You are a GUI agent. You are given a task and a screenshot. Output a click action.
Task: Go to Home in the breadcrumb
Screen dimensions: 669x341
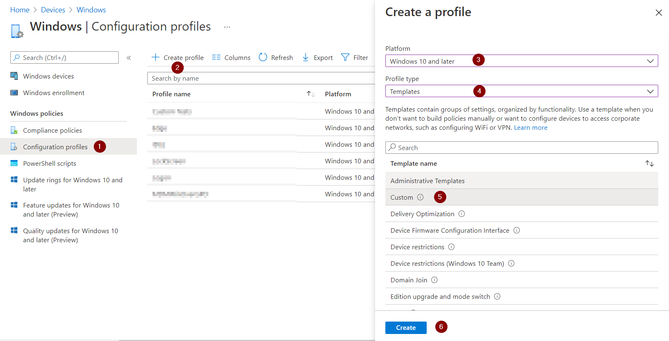click(20, 10)
